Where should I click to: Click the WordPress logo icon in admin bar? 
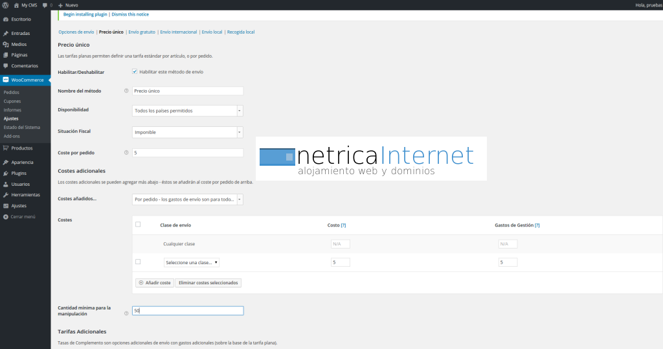(5, 5)
